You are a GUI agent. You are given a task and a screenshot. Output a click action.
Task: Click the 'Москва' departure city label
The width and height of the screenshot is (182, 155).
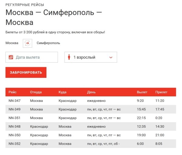point(12,43)
